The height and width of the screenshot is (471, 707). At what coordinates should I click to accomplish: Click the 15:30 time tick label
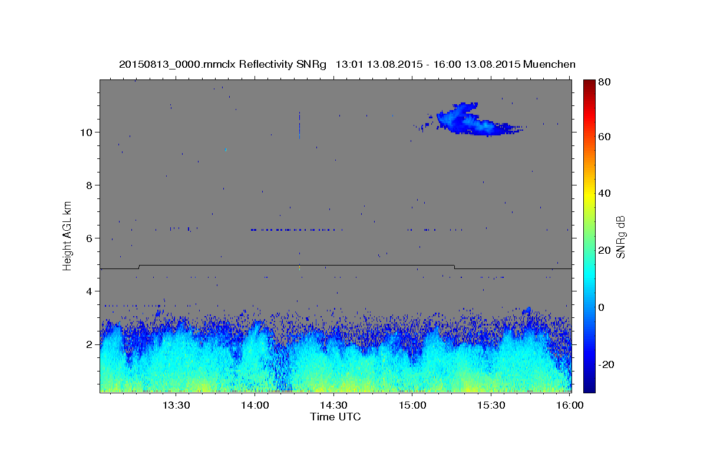pos(491,405)
